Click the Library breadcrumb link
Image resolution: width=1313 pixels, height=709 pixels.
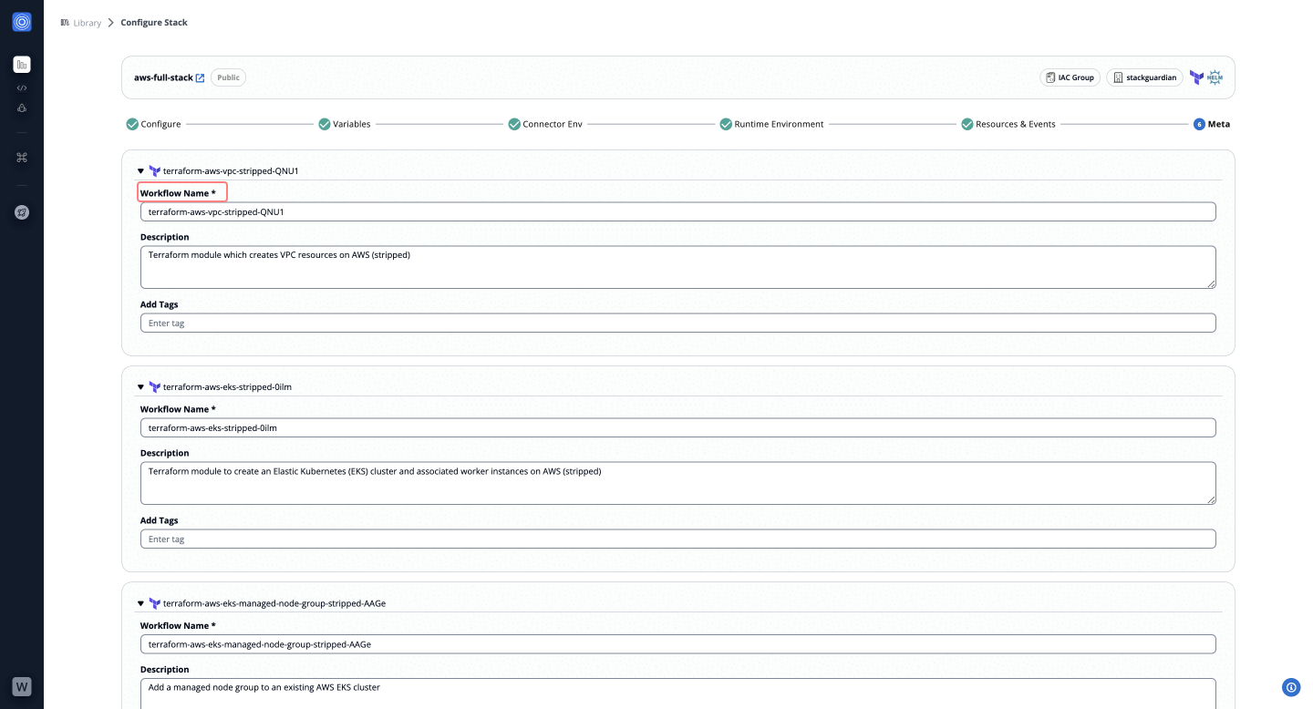tap(87, 23)
